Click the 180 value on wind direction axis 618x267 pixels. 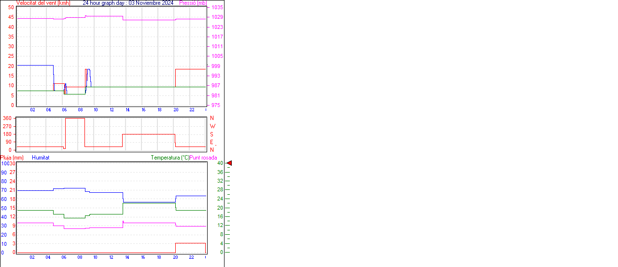pyautogui.click(x=7, y=134)
